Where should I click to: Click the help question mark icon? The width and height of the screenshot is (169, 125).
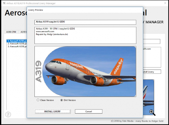coord(8,114)
